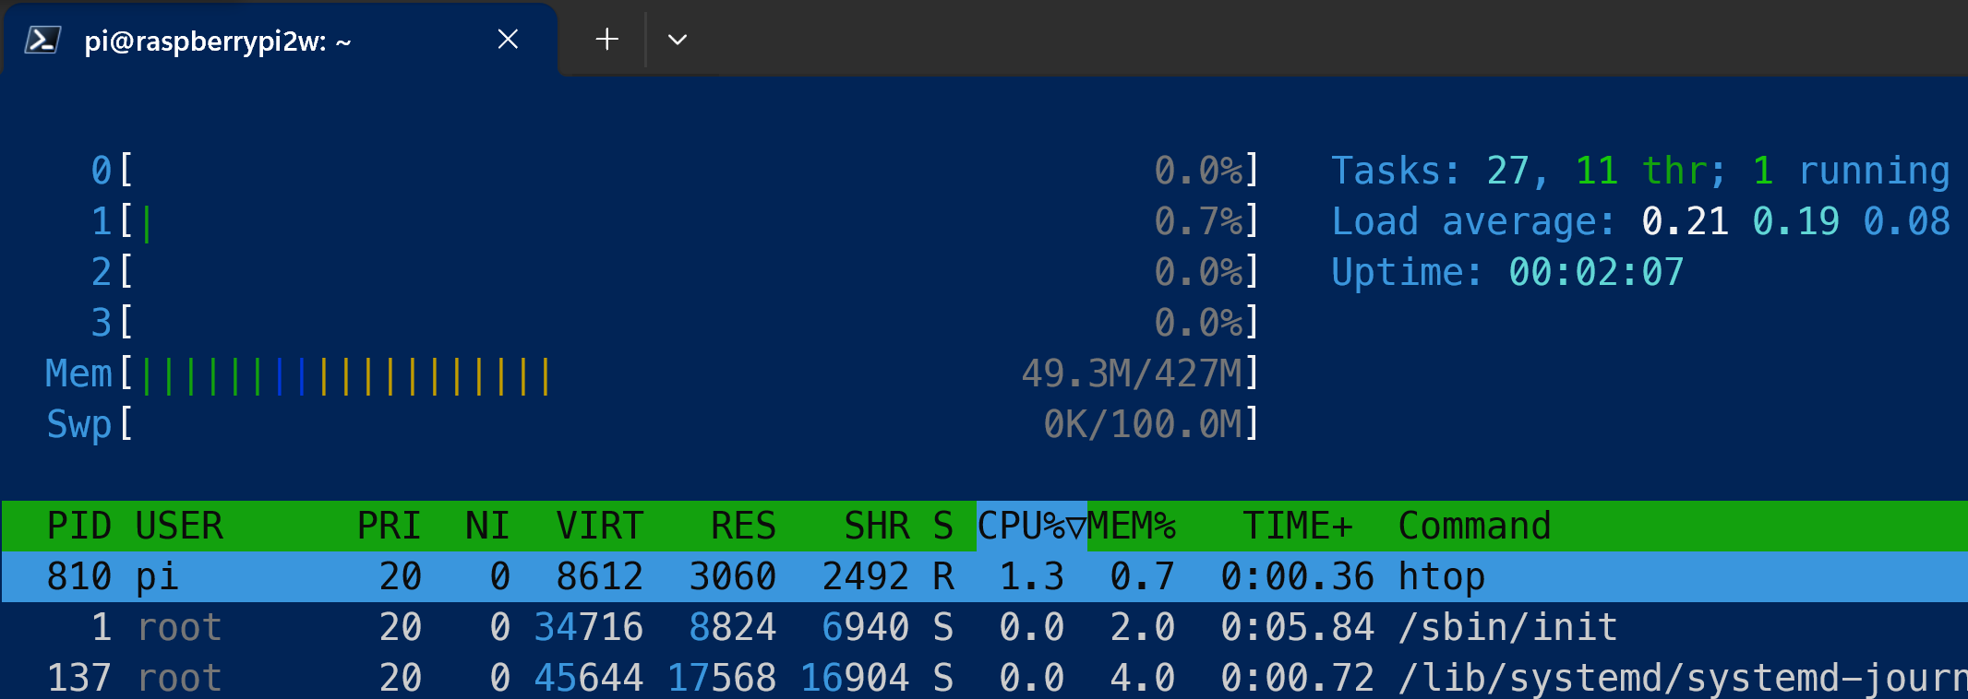Image resolution: width=1968 pixels, height=699 pixels.
Task: Click VIRT value 45644
Action: point(588,678)
